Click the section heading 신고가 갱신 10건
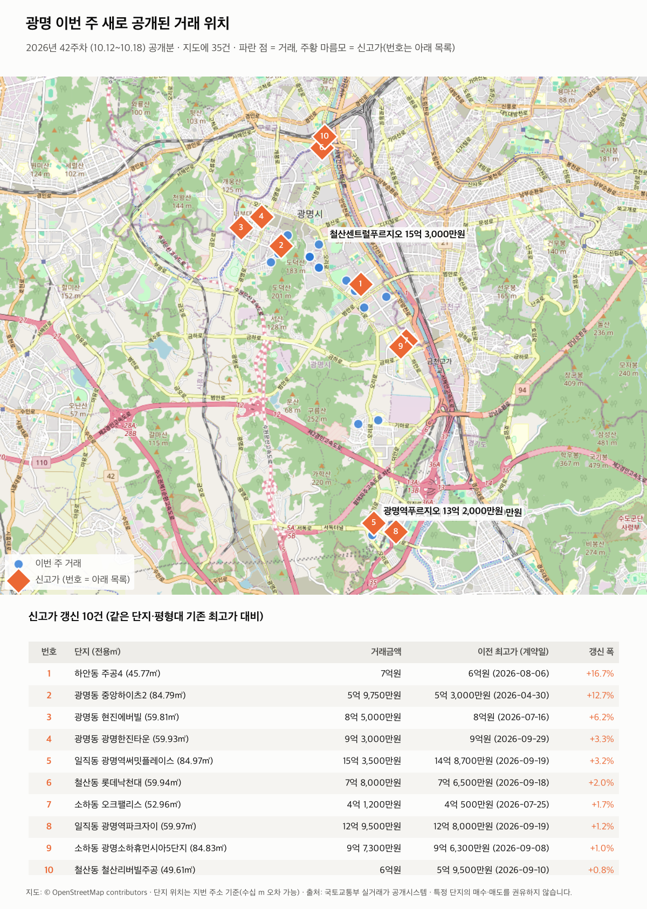 click(x=146, y=616)
